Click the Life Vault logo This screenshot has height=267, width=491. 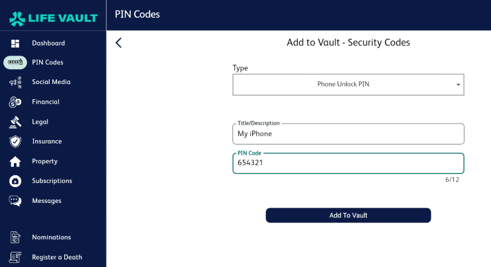tap(53, 18)
